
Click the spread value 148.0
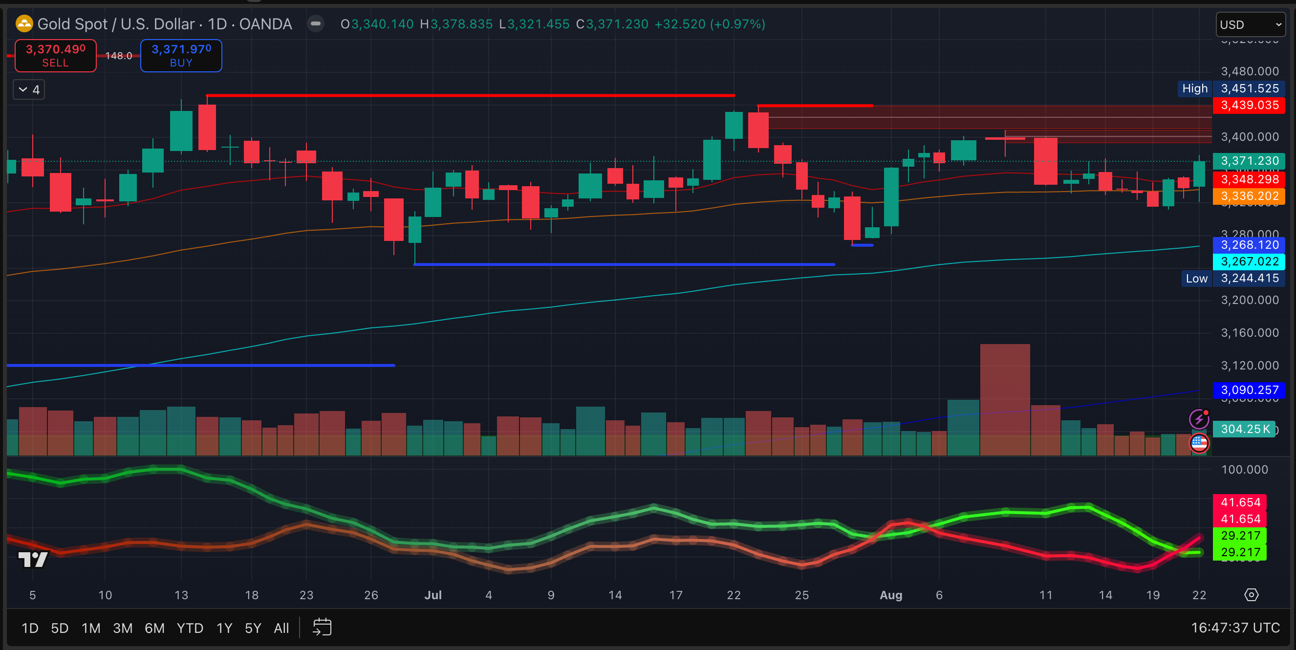pos(119,56)
